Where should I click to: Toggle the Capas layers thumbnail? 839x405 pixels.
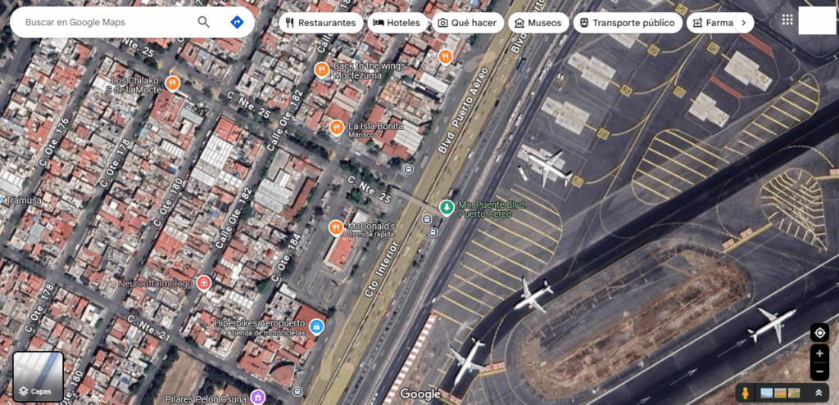tap(38, 376)
